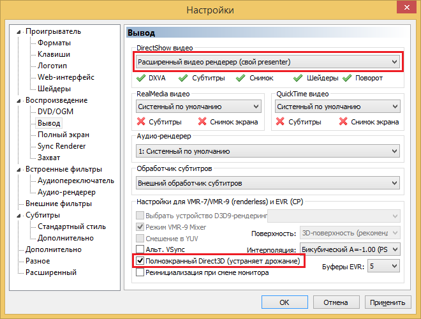This screenshot has height=319, width=421.
Task: Click the green DXVA checkmark icon
Action: pos(142,78)
